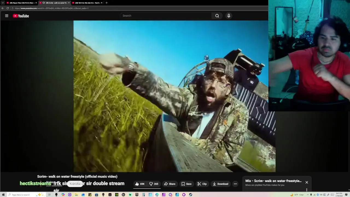Open the Epic Games taskbar icon

pyautogui.click(x=137, y=195)
